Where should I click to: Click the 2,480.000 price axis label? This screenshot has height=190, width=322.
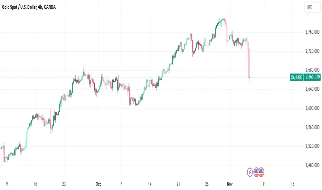click(312, 165)
